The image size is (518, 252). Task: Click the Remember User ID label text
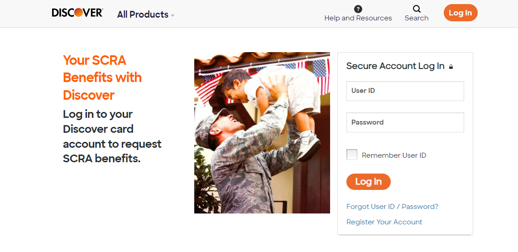click(394, 155)
